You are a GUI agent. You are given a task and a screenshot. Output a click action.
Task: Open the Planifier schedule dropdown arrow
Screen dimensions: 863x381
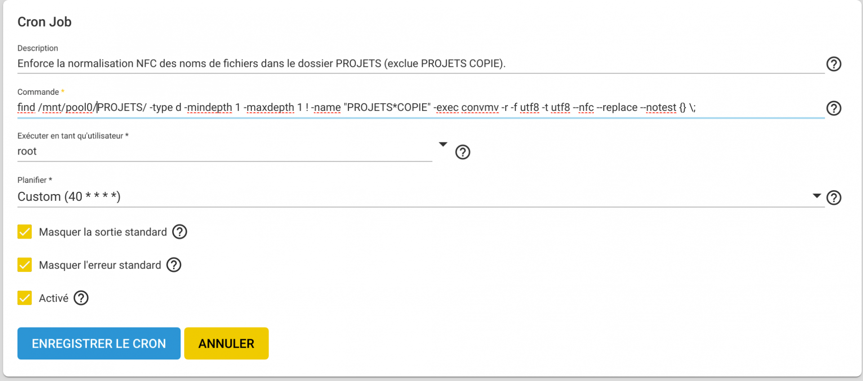[x=817, y=196]
